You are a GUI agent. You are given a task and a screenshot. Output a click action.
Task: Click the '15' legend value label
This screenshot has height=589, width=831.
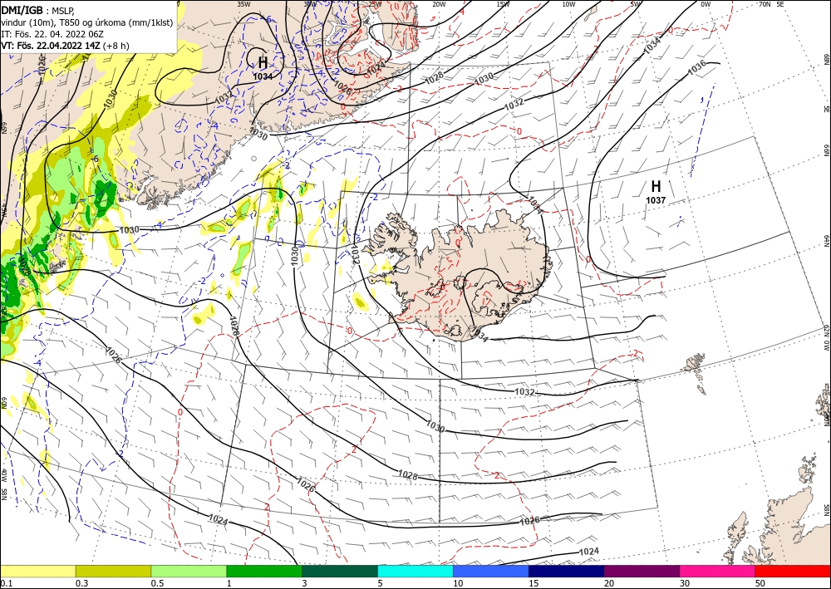coord(534,583)
